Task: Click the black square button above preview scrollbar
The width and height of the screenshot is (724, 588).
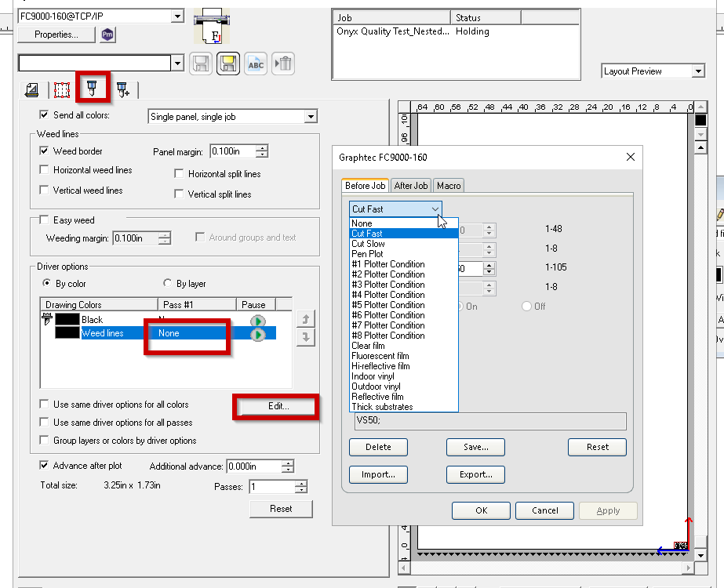Action: pyautogui.click(x=700, y=120)
